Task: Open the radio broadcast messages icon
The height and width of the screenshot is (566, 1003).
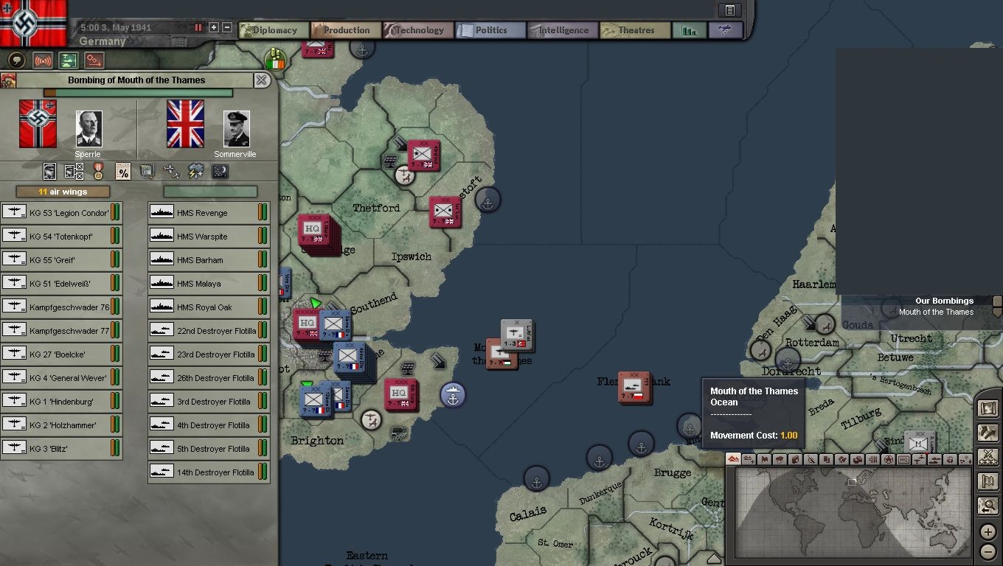Action: 43,60
